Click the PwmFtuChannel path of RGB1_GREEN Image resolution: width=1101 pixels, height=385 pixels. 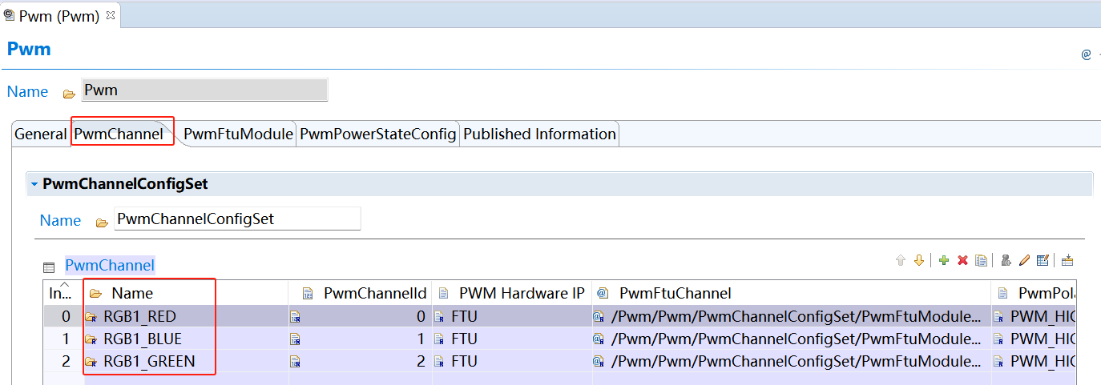[795, 362]
